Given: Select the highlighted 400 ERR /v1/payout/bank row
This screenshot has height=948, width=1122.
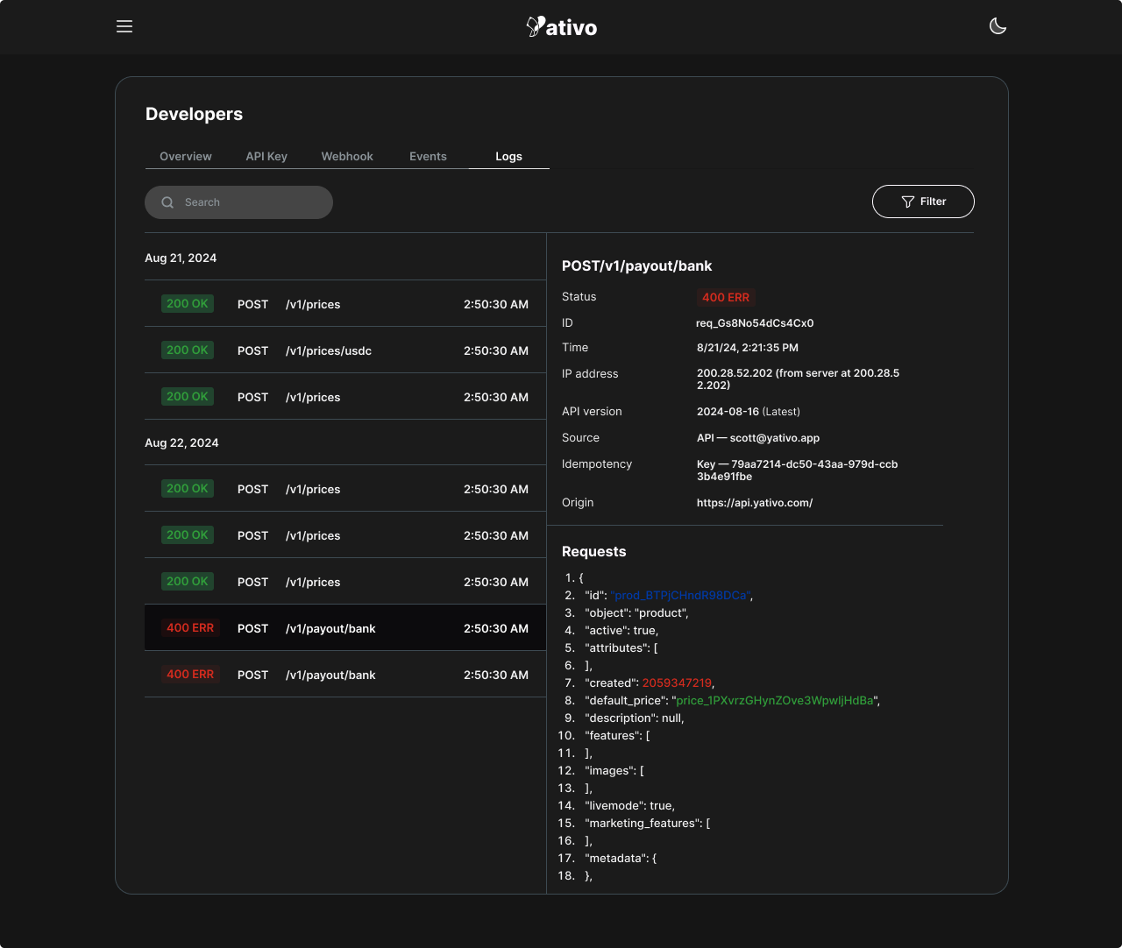Looking at the screenshot, I should [345, 628].
